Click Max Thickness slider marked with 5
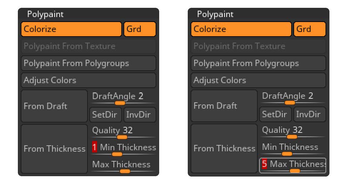This screenshot has height=184, width=348. pos(293,166)
